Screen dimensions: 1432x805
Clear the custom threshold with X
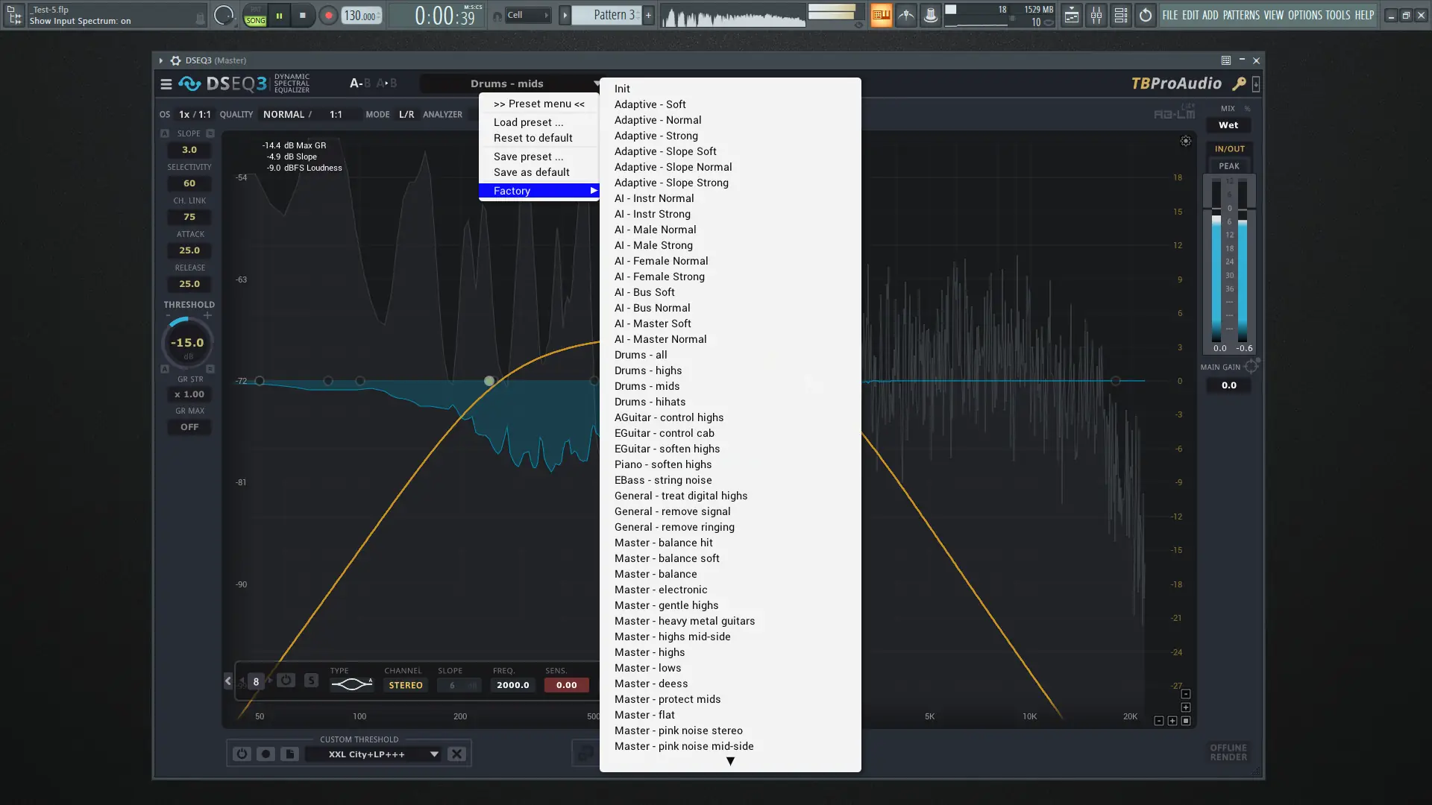tap(456, 754)
